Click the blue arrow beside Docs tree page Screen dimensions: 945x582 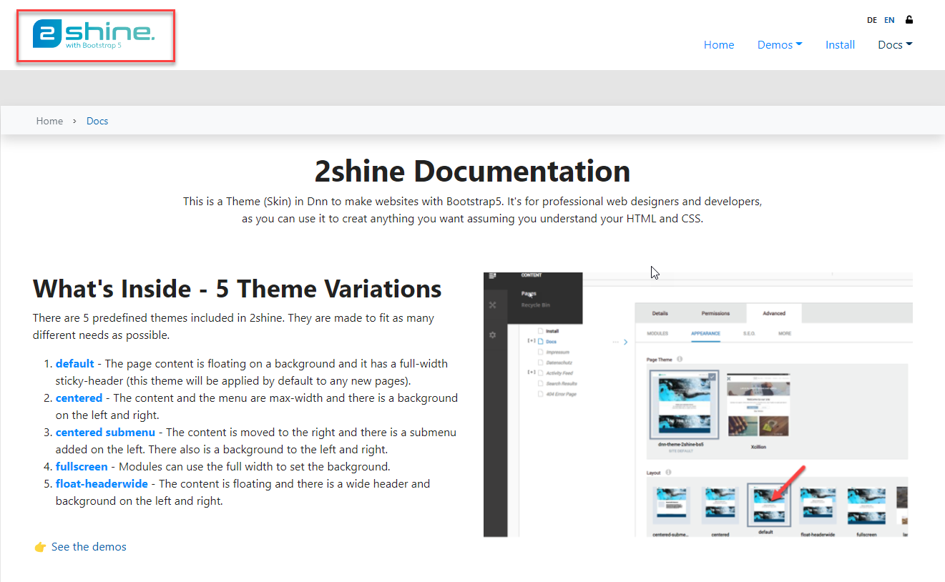click(x=625, y=342)
